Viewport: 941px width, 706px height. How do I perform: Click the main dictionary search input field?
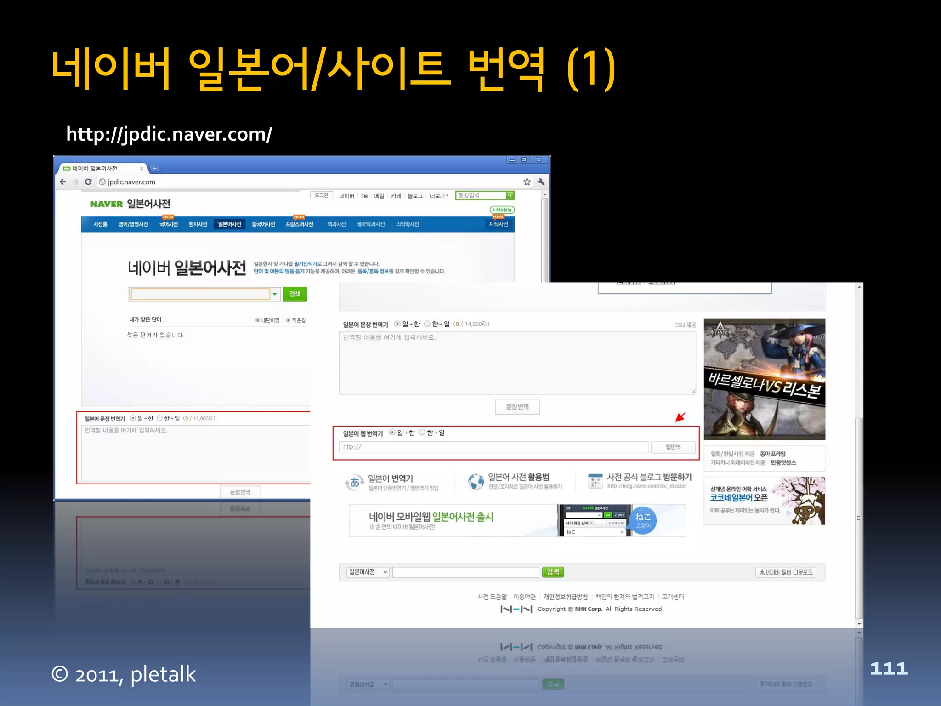point(200,294)
